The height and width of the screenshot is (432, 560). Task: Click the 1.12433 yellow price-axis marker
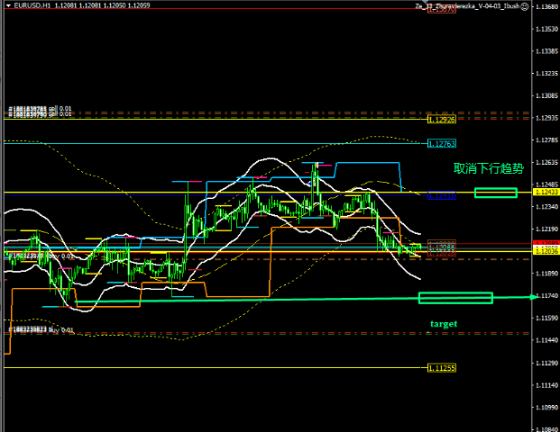(546, 193)
